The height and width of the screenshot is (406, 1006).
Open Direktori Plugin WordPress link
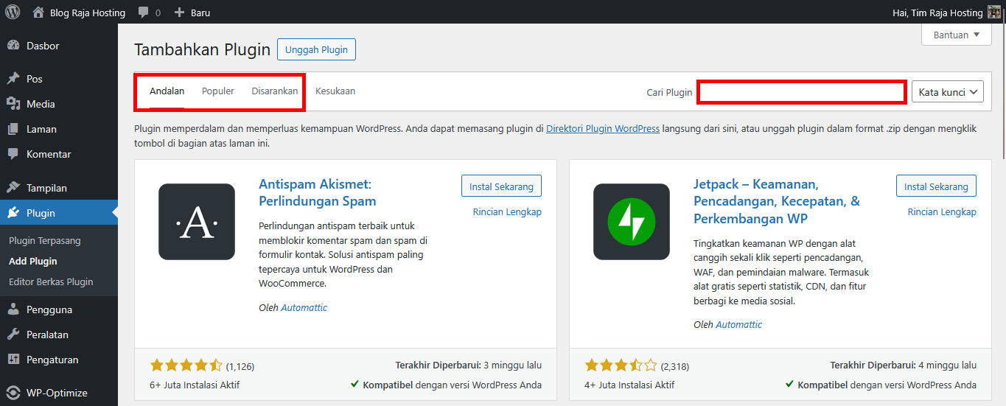(x=603, y=128)
